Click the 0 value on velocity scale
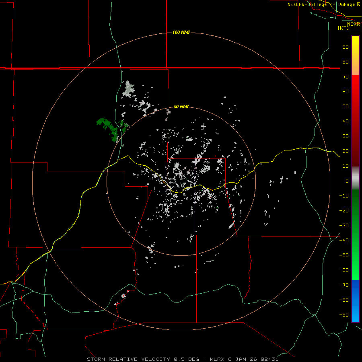 (347, 181)
